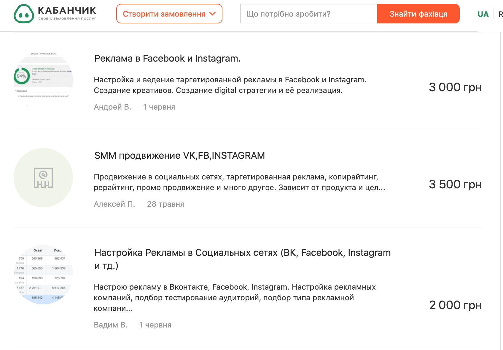Screen dimensions: 503x350
Task: Click author name Андрей В.
Action: [112, 107]
